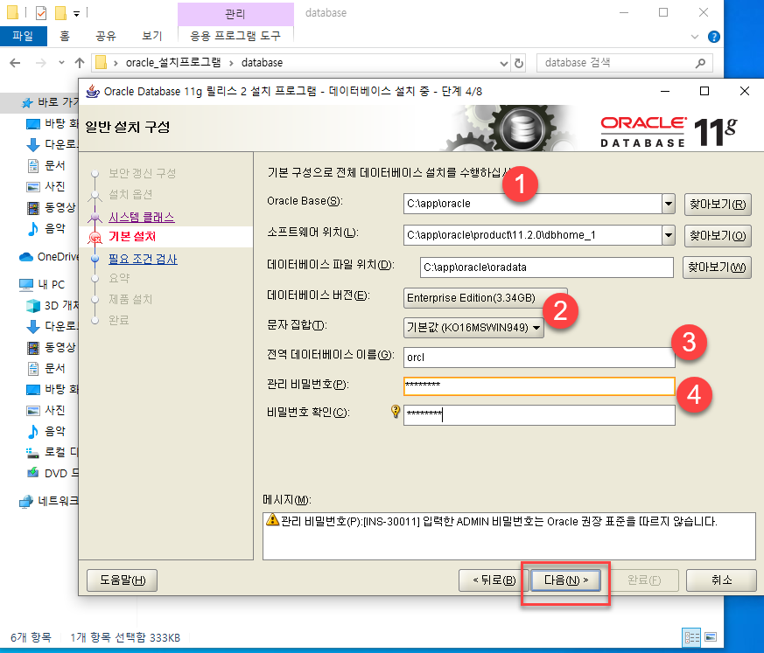Click oracle_설치프로그램 in address breadcrumb
764x653 pixels.
point(173,63)
